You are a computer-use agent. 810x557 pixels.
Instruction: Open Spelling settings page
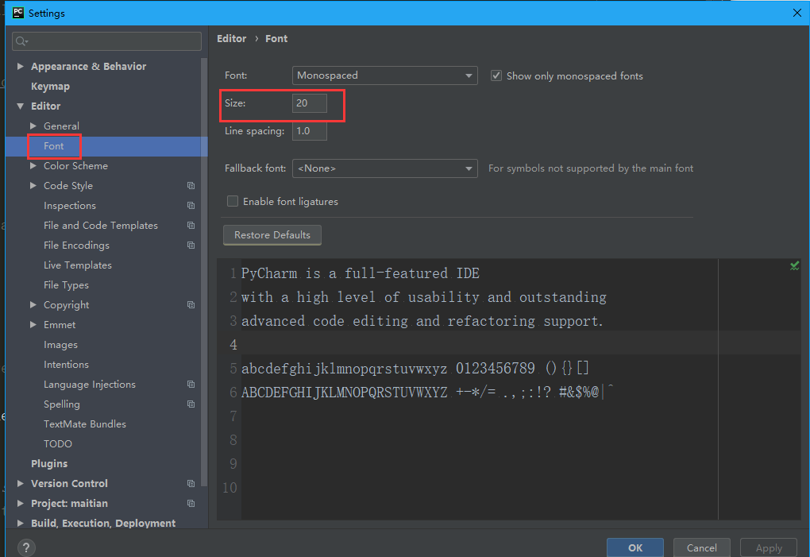(61, 404)
